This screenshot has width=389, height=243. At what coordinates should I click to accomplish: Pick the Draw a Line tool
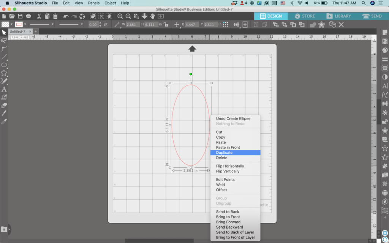4,57
